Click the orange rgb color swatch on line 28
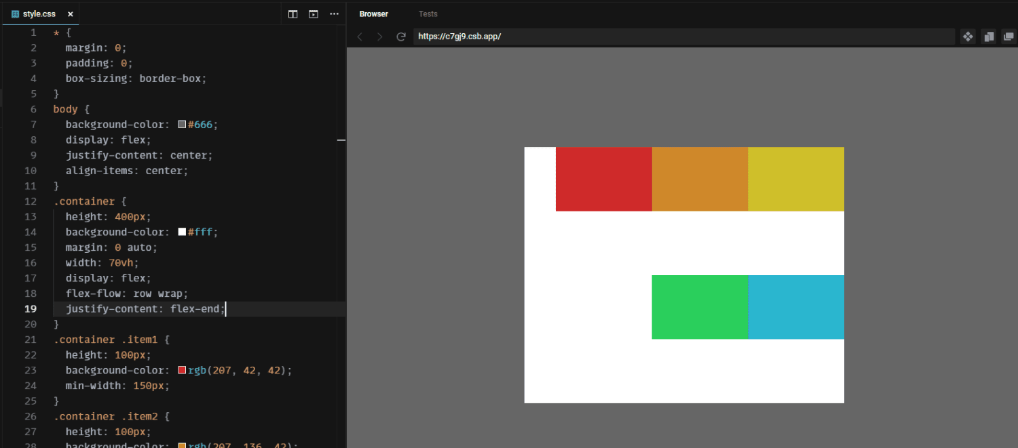The width and height of the screenshot is (1018, 448). pos(182,445)
